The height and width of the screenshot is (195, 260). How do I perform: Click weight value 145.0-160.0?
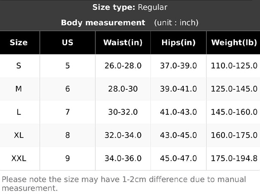234,112
